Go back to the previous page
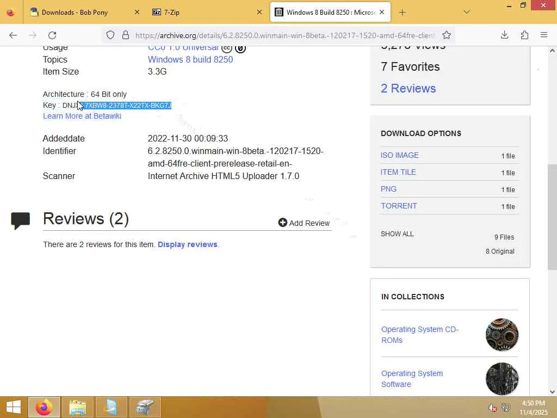Screen dimensions: 557x418 (13, 35)
